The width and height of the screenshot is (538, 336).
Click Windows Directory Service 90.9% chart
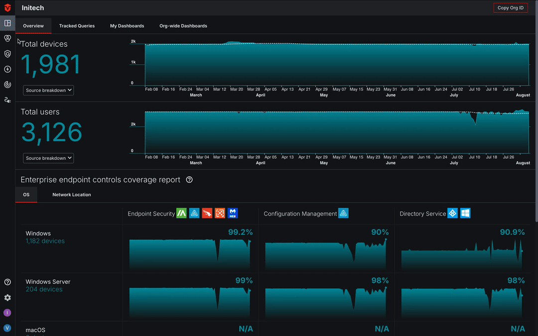[462, 254]
